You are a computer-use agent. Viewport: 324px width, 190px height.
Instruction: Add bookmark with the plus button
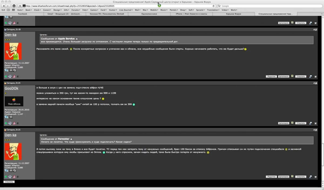point(20,6)
